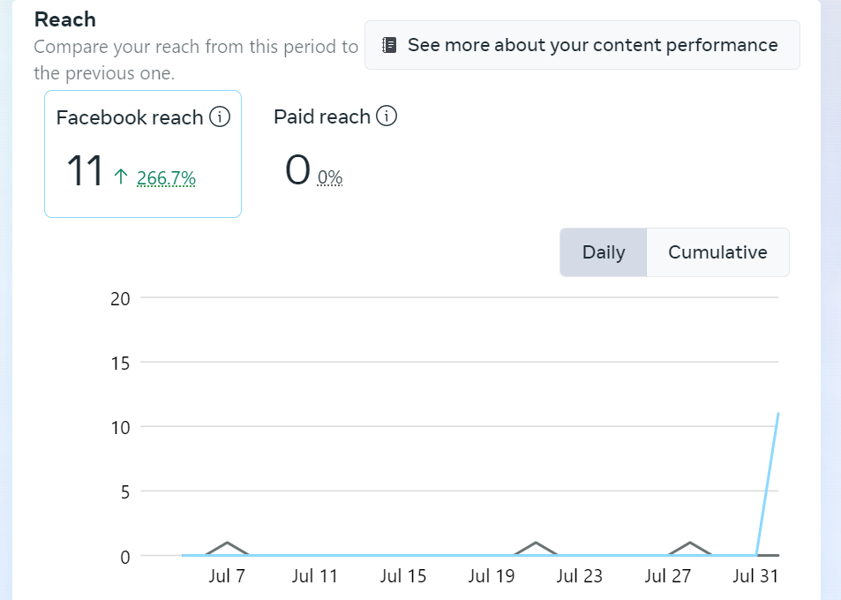Click the Jul 27 date on chart axis
841x600 pixels.
click(668, 576)
